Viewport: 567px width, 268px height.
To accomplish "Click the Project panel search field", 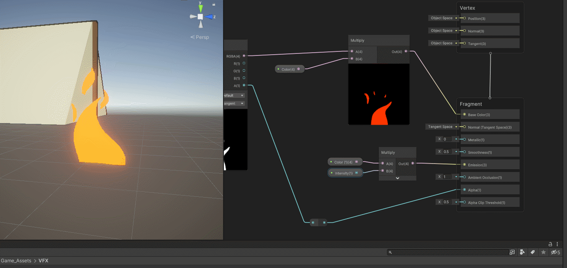I will (x=448, y=252).
